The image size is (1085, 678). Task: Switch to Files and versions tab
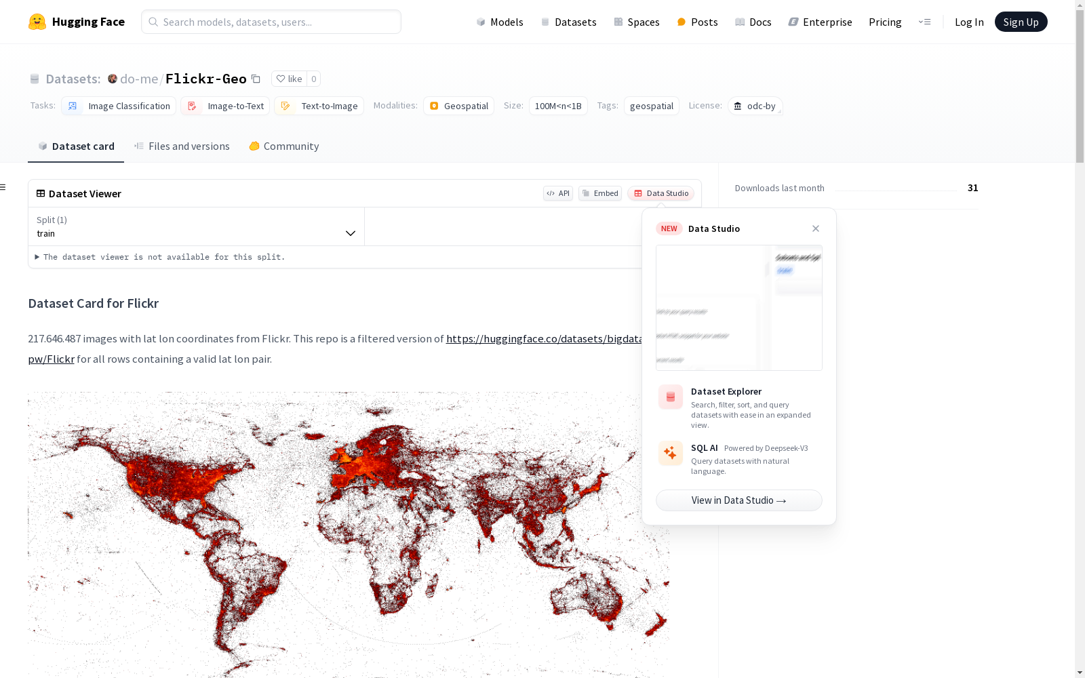pyautogui.click(x=182, y=146)
